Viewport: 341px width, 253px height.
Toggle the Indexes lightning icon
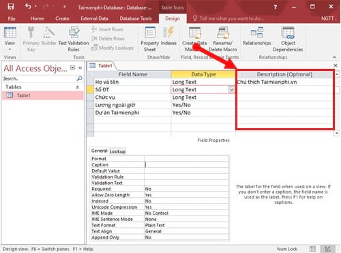click(x=168, y=32)
